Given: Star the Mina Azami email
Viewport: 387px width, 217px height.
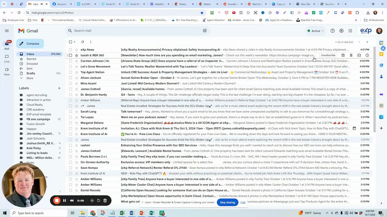Looking at the screenshot, I should pos(76,83).
